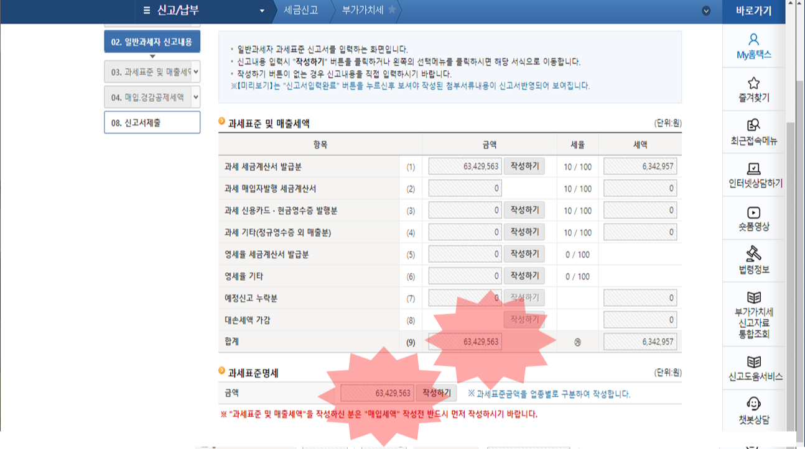Click 작성하기 for 과세 세금계산서 발급분
Image resolution: width=805 pixels, height=449 pixels.
(524, 166)
